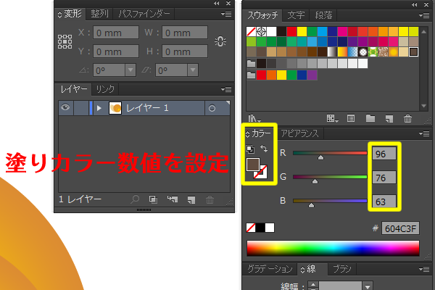Click the delete layer trash icon
The height and width of the screenshot is (290, 435).
tap(210, 199)
